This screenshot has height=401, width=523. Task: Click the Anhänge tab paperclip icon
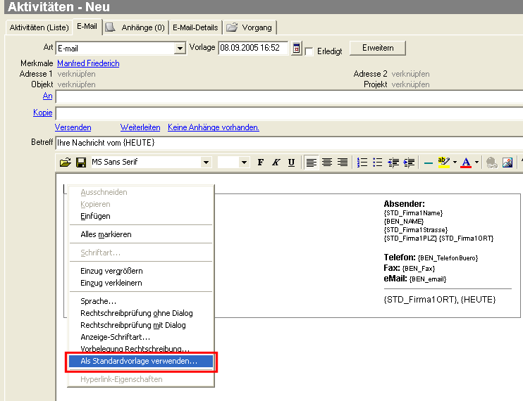tap(111, 27)
